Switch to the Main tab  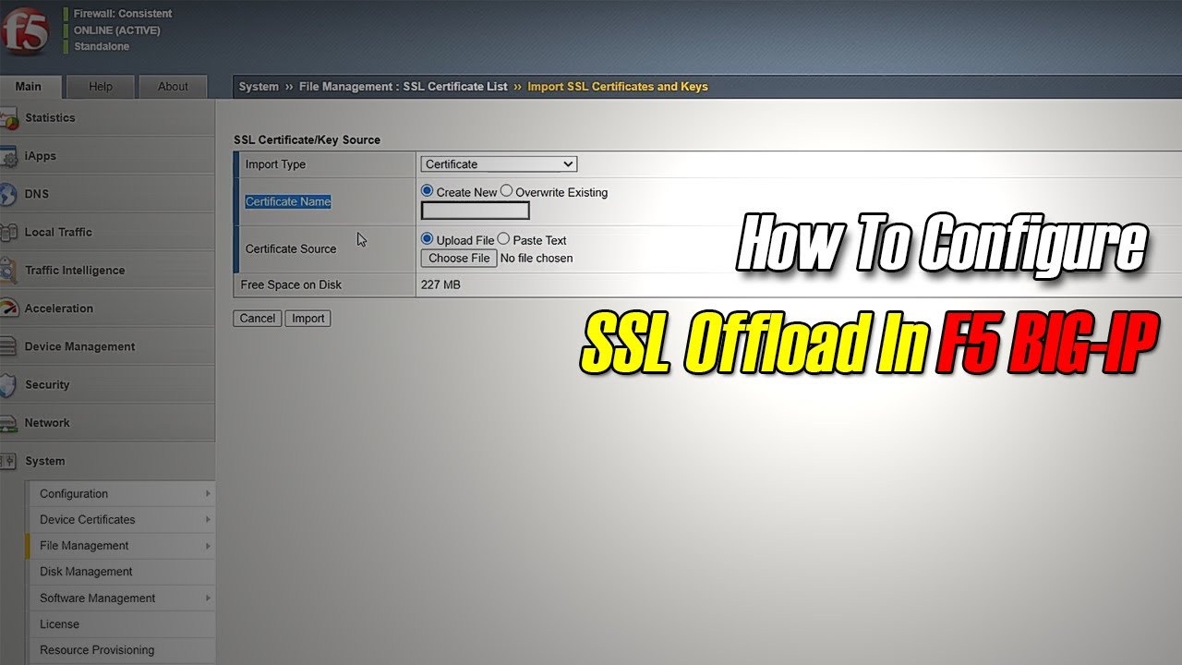coord(29,87)
